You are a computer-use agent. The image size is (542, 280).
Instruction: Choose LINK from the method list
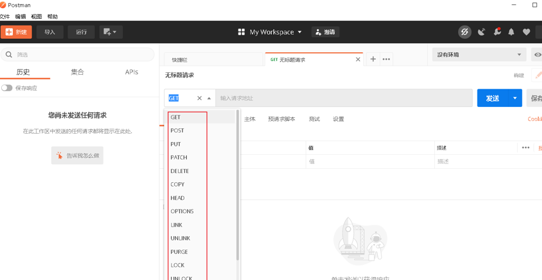tap(201, 225)
